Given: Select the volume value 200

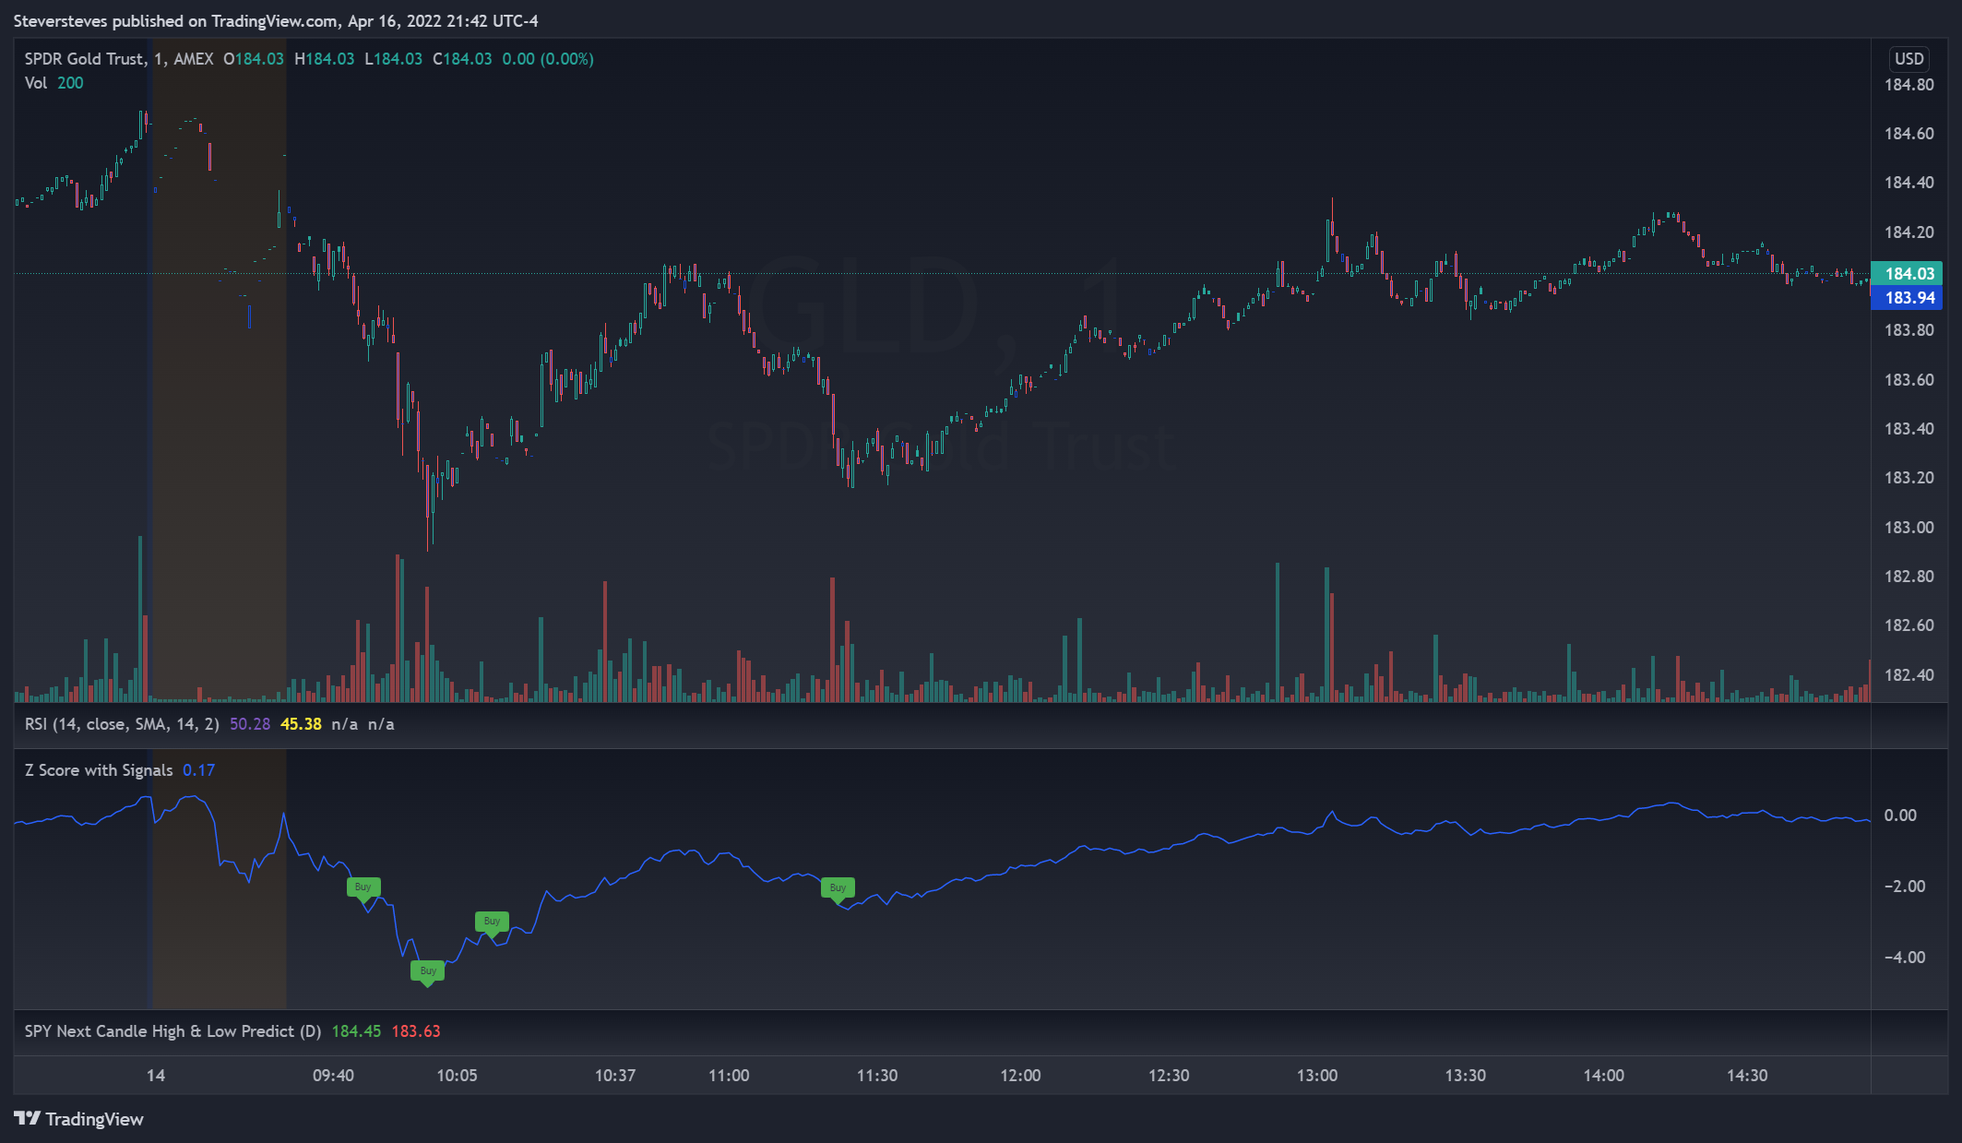Looking at the screenshot, I should (70, 83).
